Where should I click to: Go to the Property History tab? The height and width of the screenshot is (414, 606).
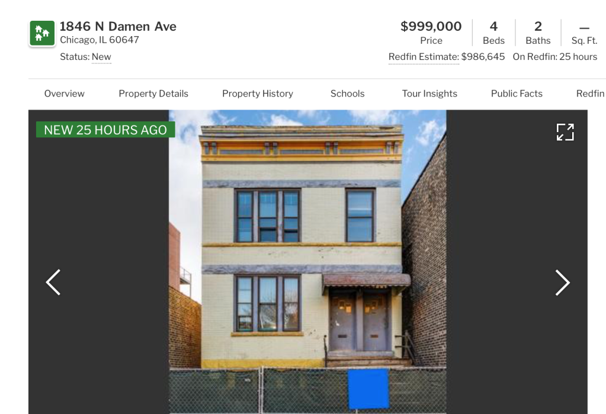click(258, 94)
